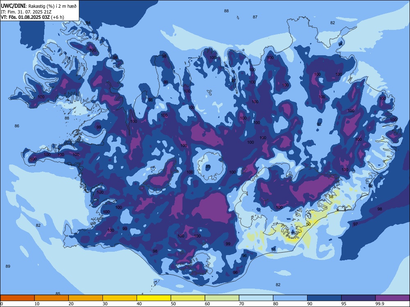Choose the light green 60–70 legend band
Viewport: 410px width, 307px height.
(222, 298)
